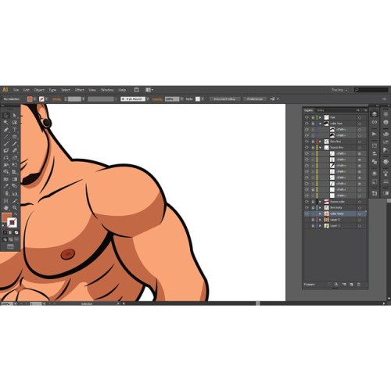This screenshot has height=391, width=391.
Task: Open the Links panel icon in the dock
Action: 375,122
